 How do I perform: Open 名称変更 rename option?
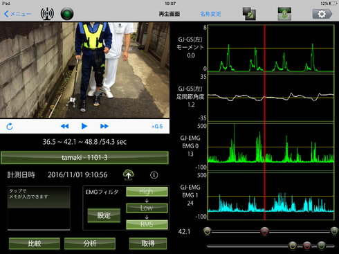pyautogui.click(x=210, y=14)
